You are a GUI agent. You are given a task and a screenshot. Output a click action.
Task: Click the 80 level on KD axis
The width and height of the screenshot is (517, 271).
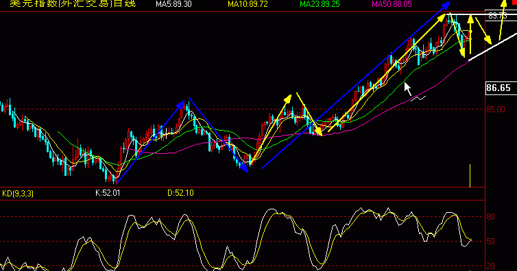(x=491, y=217)
